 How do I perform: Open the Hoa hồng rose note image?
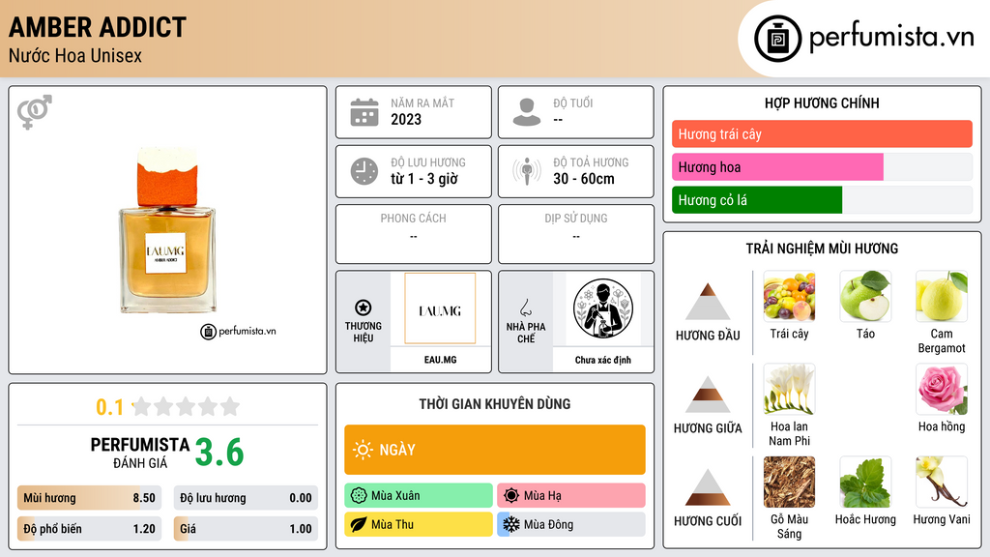(942, 389)
